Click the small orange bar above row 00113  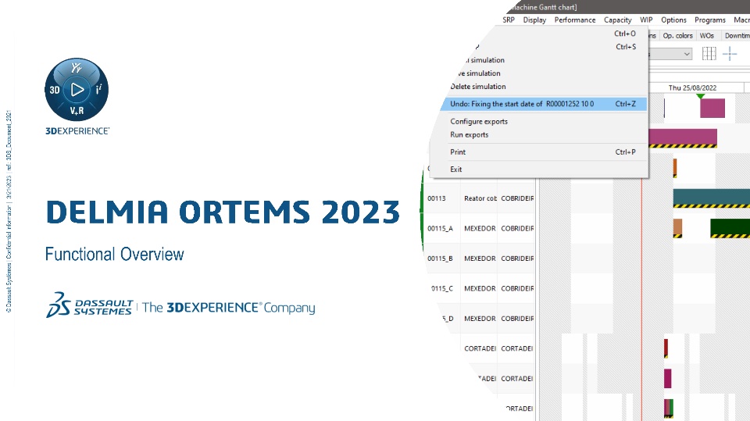(x=675, y=168)
